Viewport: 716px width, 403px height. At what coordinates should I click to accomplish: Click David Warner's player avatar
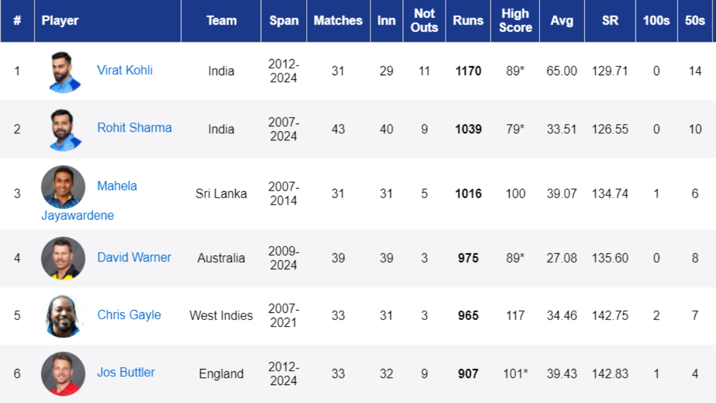(x=63, y=258)
